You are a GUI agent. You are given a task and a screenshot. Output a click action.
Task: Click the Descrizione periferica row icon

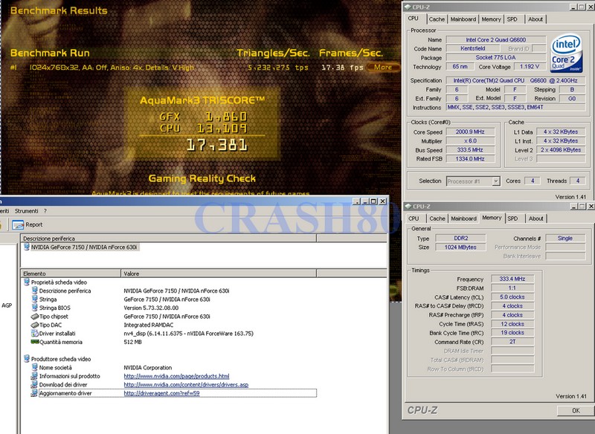point(34,291)
